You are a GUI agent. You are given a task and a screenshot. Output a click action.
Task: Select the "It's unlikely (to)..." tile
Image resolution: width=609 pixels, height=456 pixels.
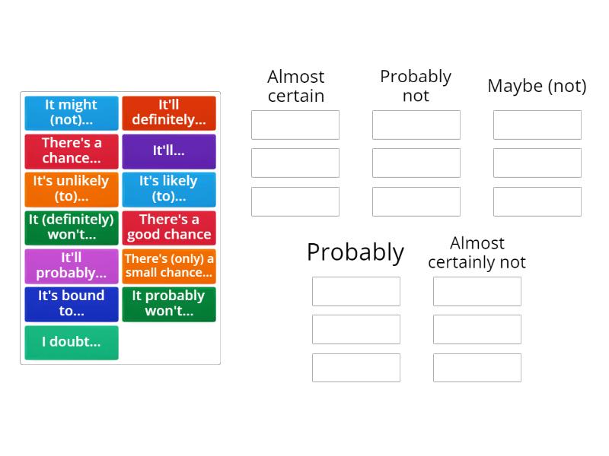point(71,189)
